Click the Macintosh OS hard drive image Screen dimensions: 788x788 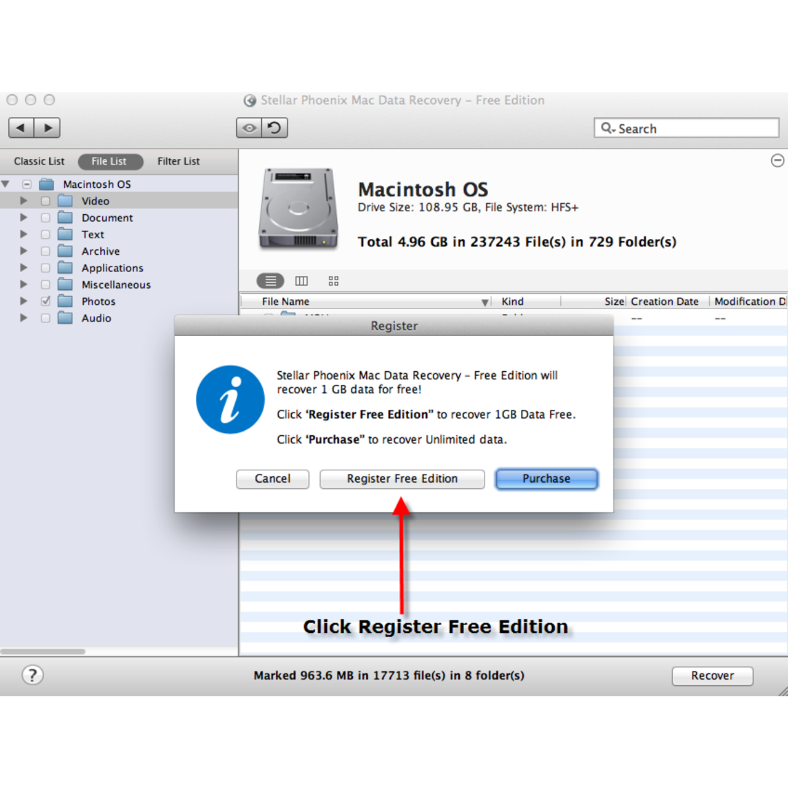tap(299, 208)
